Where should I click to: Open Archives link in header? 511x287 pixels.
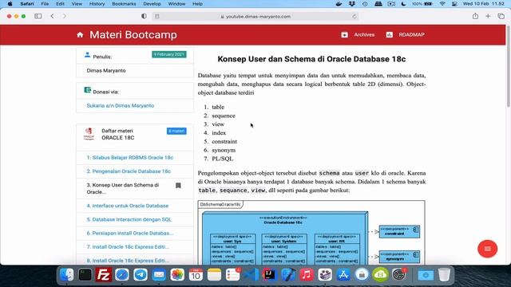coord(364,35)
